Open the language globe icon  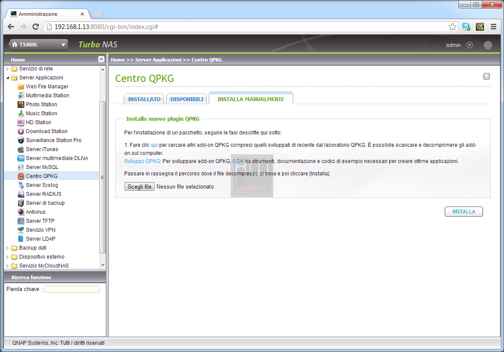tap(488, 45)
